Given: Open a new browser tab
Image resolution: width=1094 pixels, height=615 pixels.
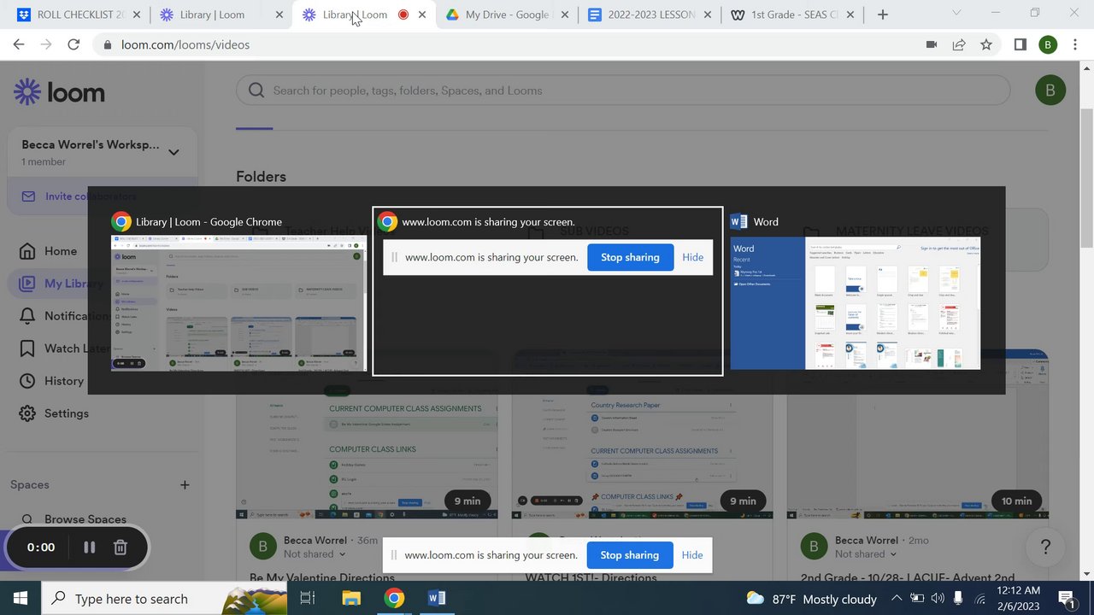Looking at the screenshot, I should click(x=883, y=15).
